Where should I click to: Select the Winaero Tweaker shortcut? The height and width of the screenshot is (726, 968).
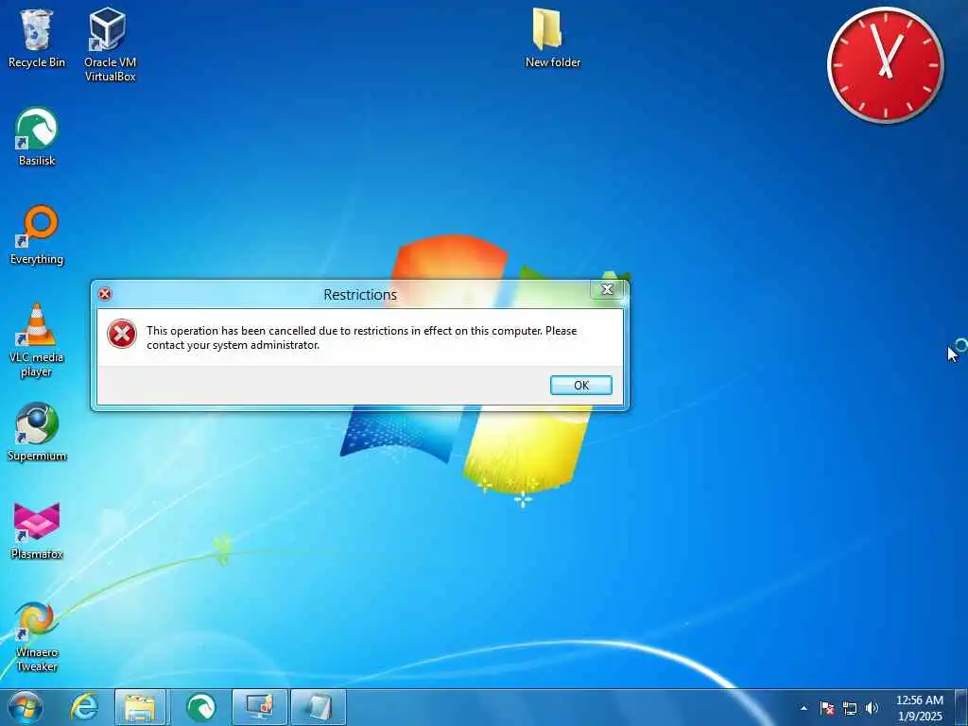point(37,636)
